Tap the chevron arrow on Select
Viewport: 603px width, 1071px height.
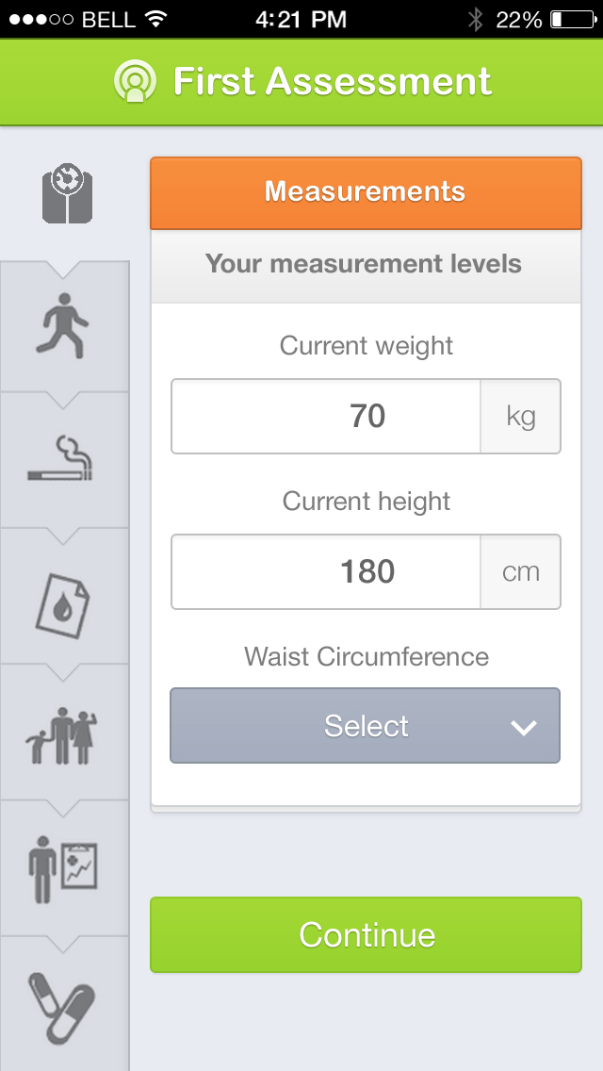point(523,727)
